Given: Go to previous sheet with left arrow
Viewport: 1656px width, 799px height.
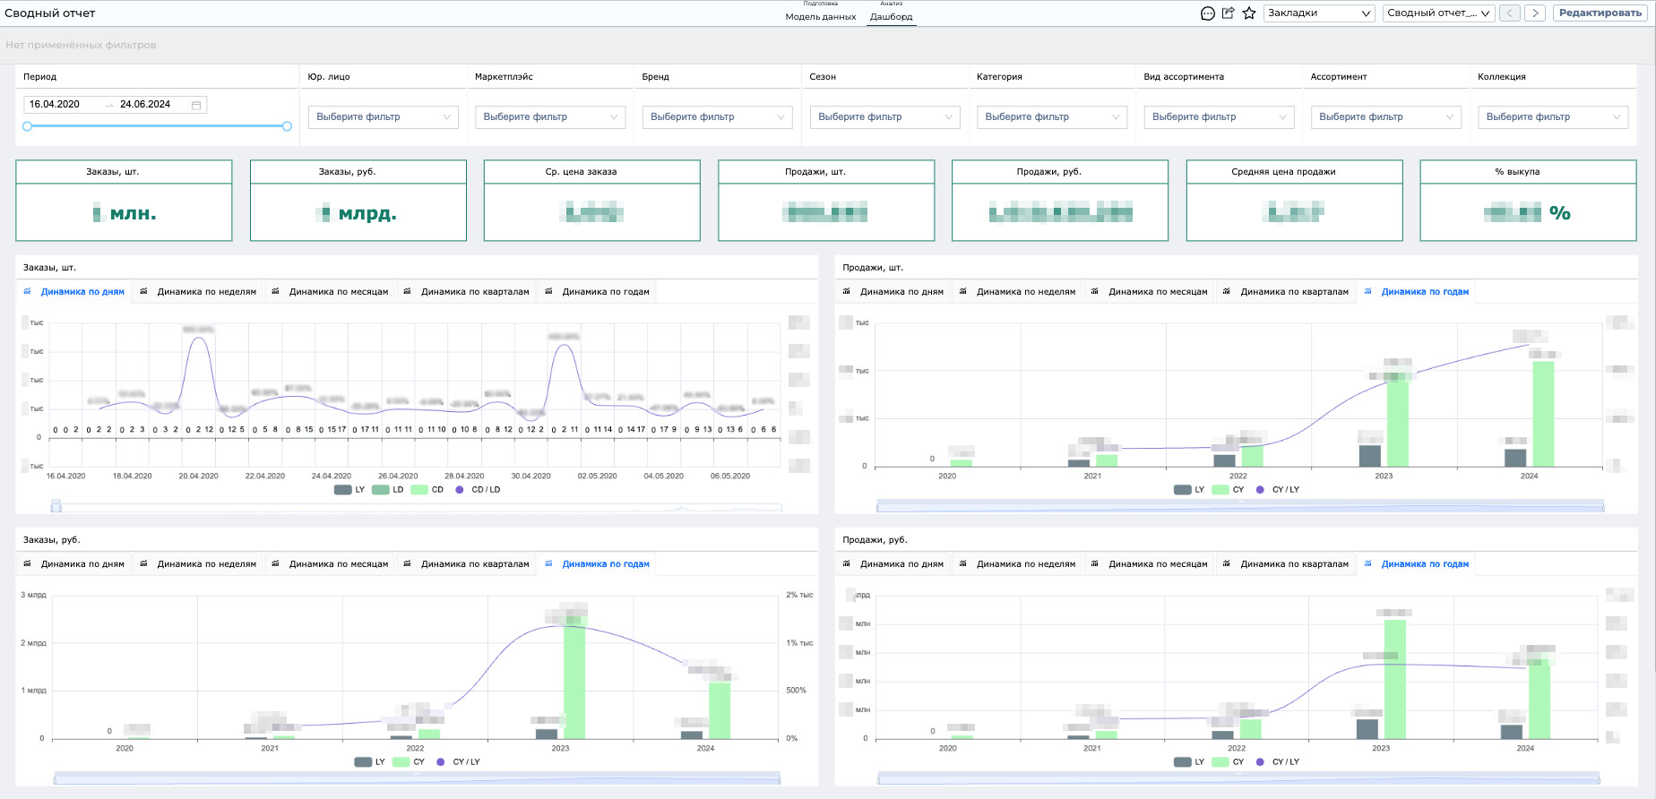Looking at the screenshot, I should click(x=1511, y=13).
